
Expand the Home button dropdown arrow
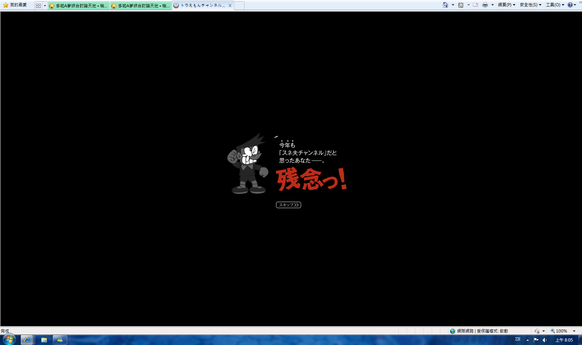point(453,5)
